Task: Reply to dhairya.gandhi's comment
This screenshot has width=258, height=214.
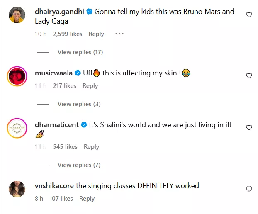Action: pos(96,34)
